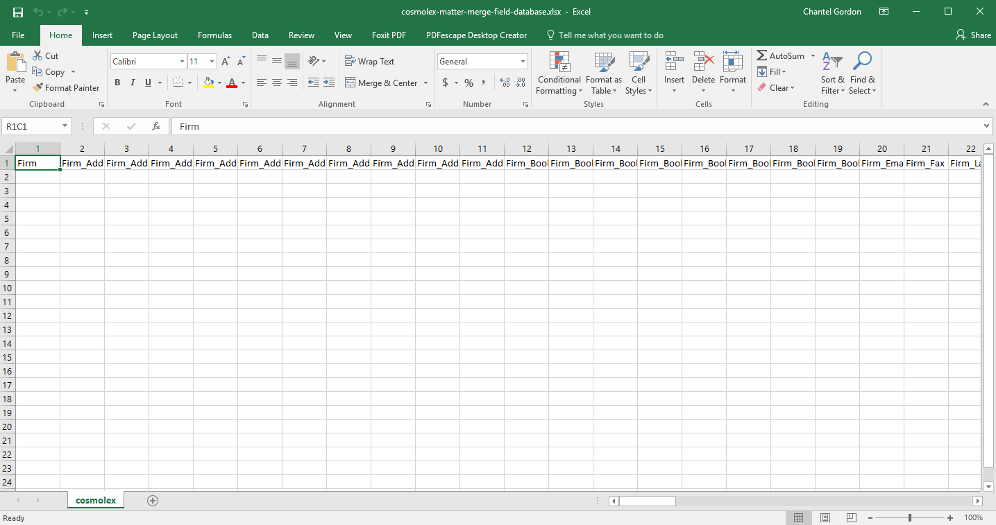The height and width of the screenshot is (525, 996).
Task: Open the yellow Fill Color swatch
Action: [x=208, y=83]
